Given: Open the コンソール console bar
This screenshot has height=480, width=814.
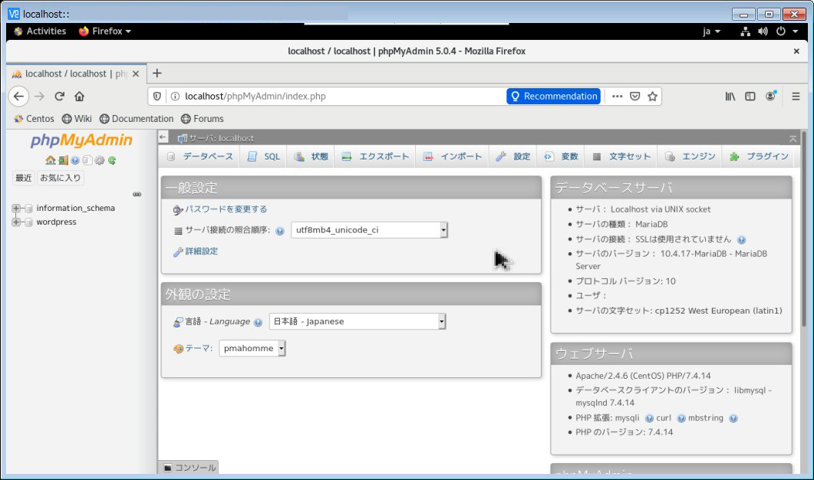Looking at the screenshot, I should tap(189, 468).
